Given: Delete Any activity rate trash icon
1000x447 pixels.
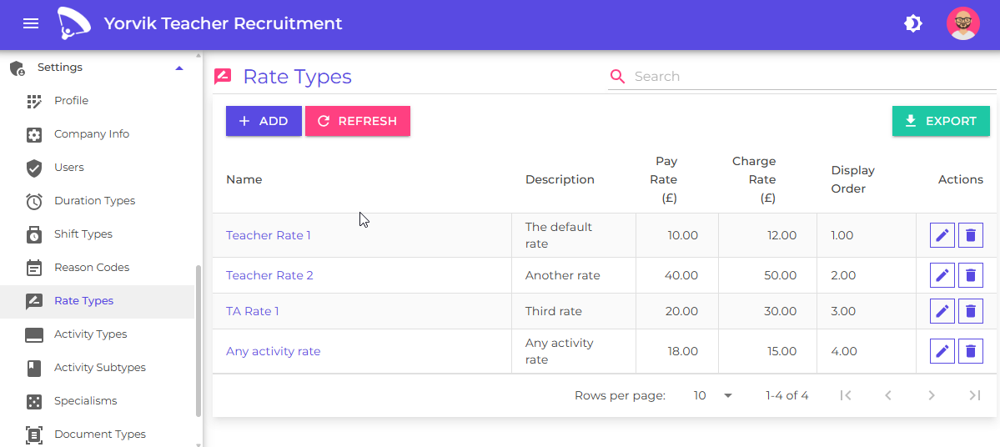Looking at the screenshot, I should [x=971, y=351].
